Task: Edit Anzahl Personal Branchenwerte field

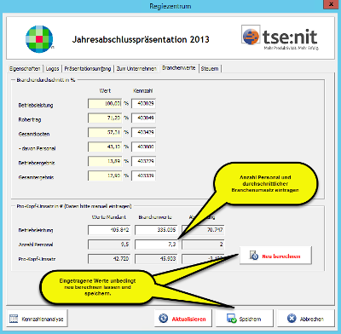Action: click(156, 245)
